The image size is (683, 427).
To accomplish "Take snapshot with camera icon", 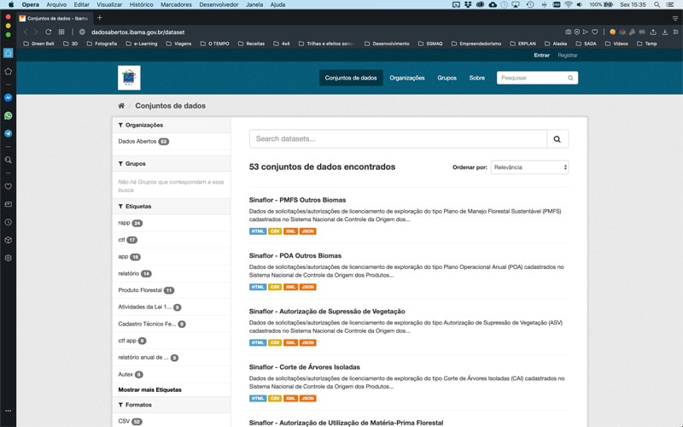I will click(568, 32).
